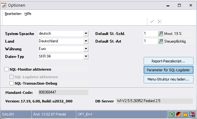
Task: Click 'Euro' in the Währung combo box
Action: point(42,49)
